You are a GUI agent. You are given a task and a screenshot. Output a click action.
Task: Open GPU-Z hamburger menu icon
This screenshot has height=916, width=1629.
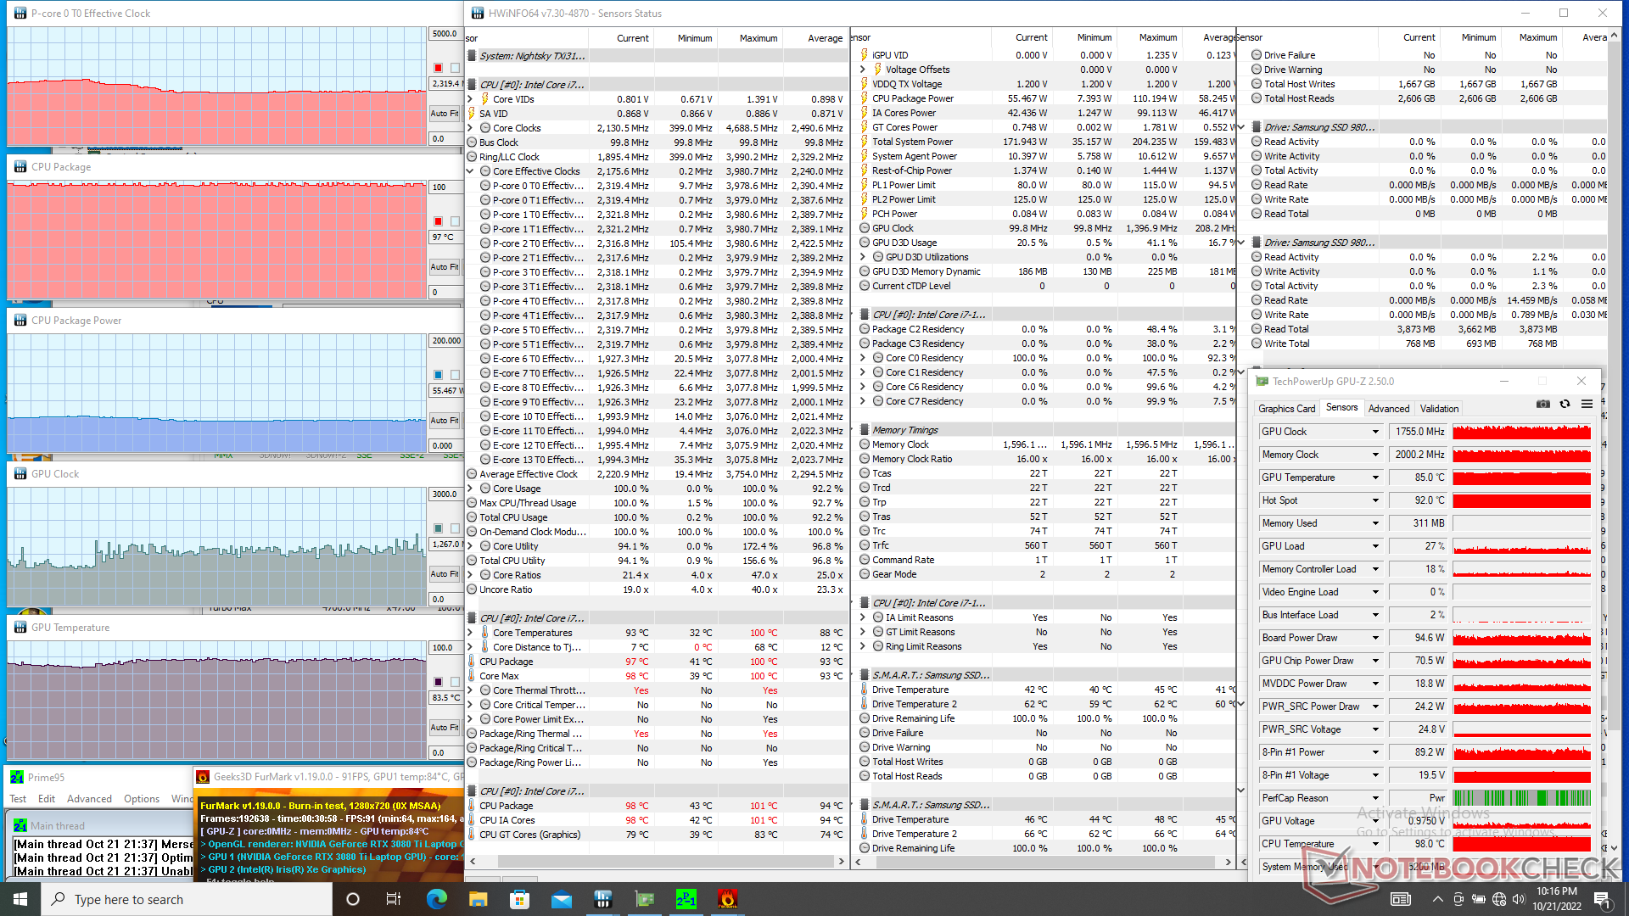pos(1587,405)
